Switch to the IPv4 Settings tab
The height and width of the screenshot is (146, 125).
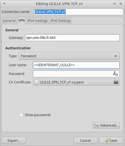[38, 21]
